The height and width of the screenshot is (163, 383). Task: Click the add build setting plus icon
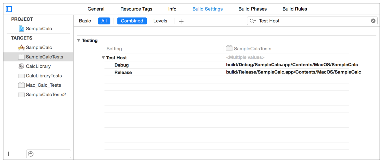[181, 21]
